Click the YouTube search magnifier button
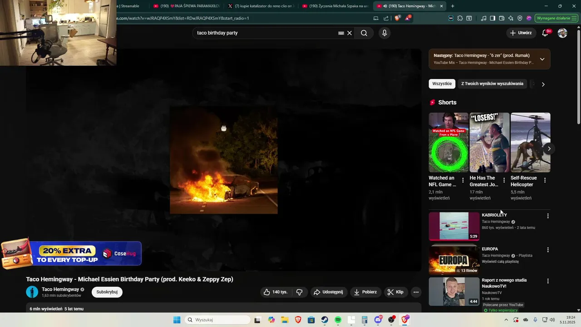 coord(364,33)
